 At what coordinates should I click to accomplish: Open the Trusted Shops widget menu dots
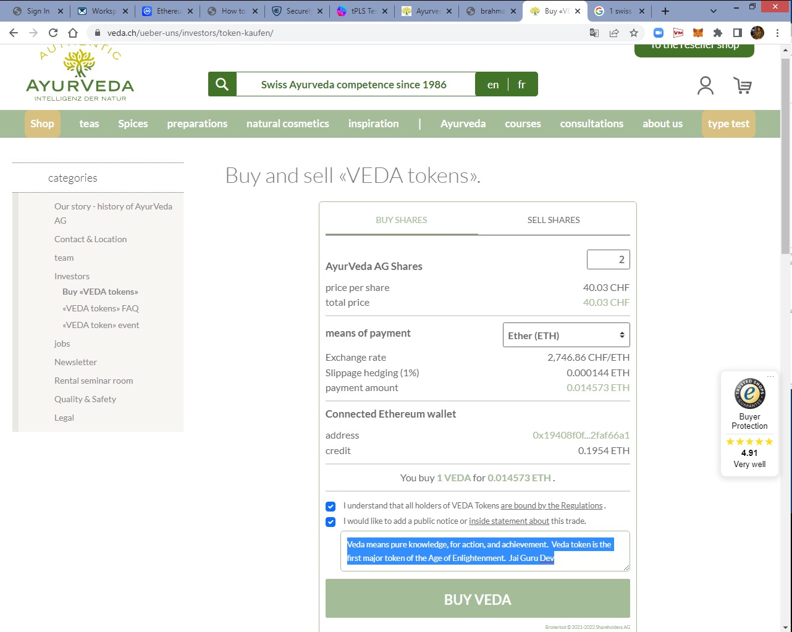click(770, 376)
